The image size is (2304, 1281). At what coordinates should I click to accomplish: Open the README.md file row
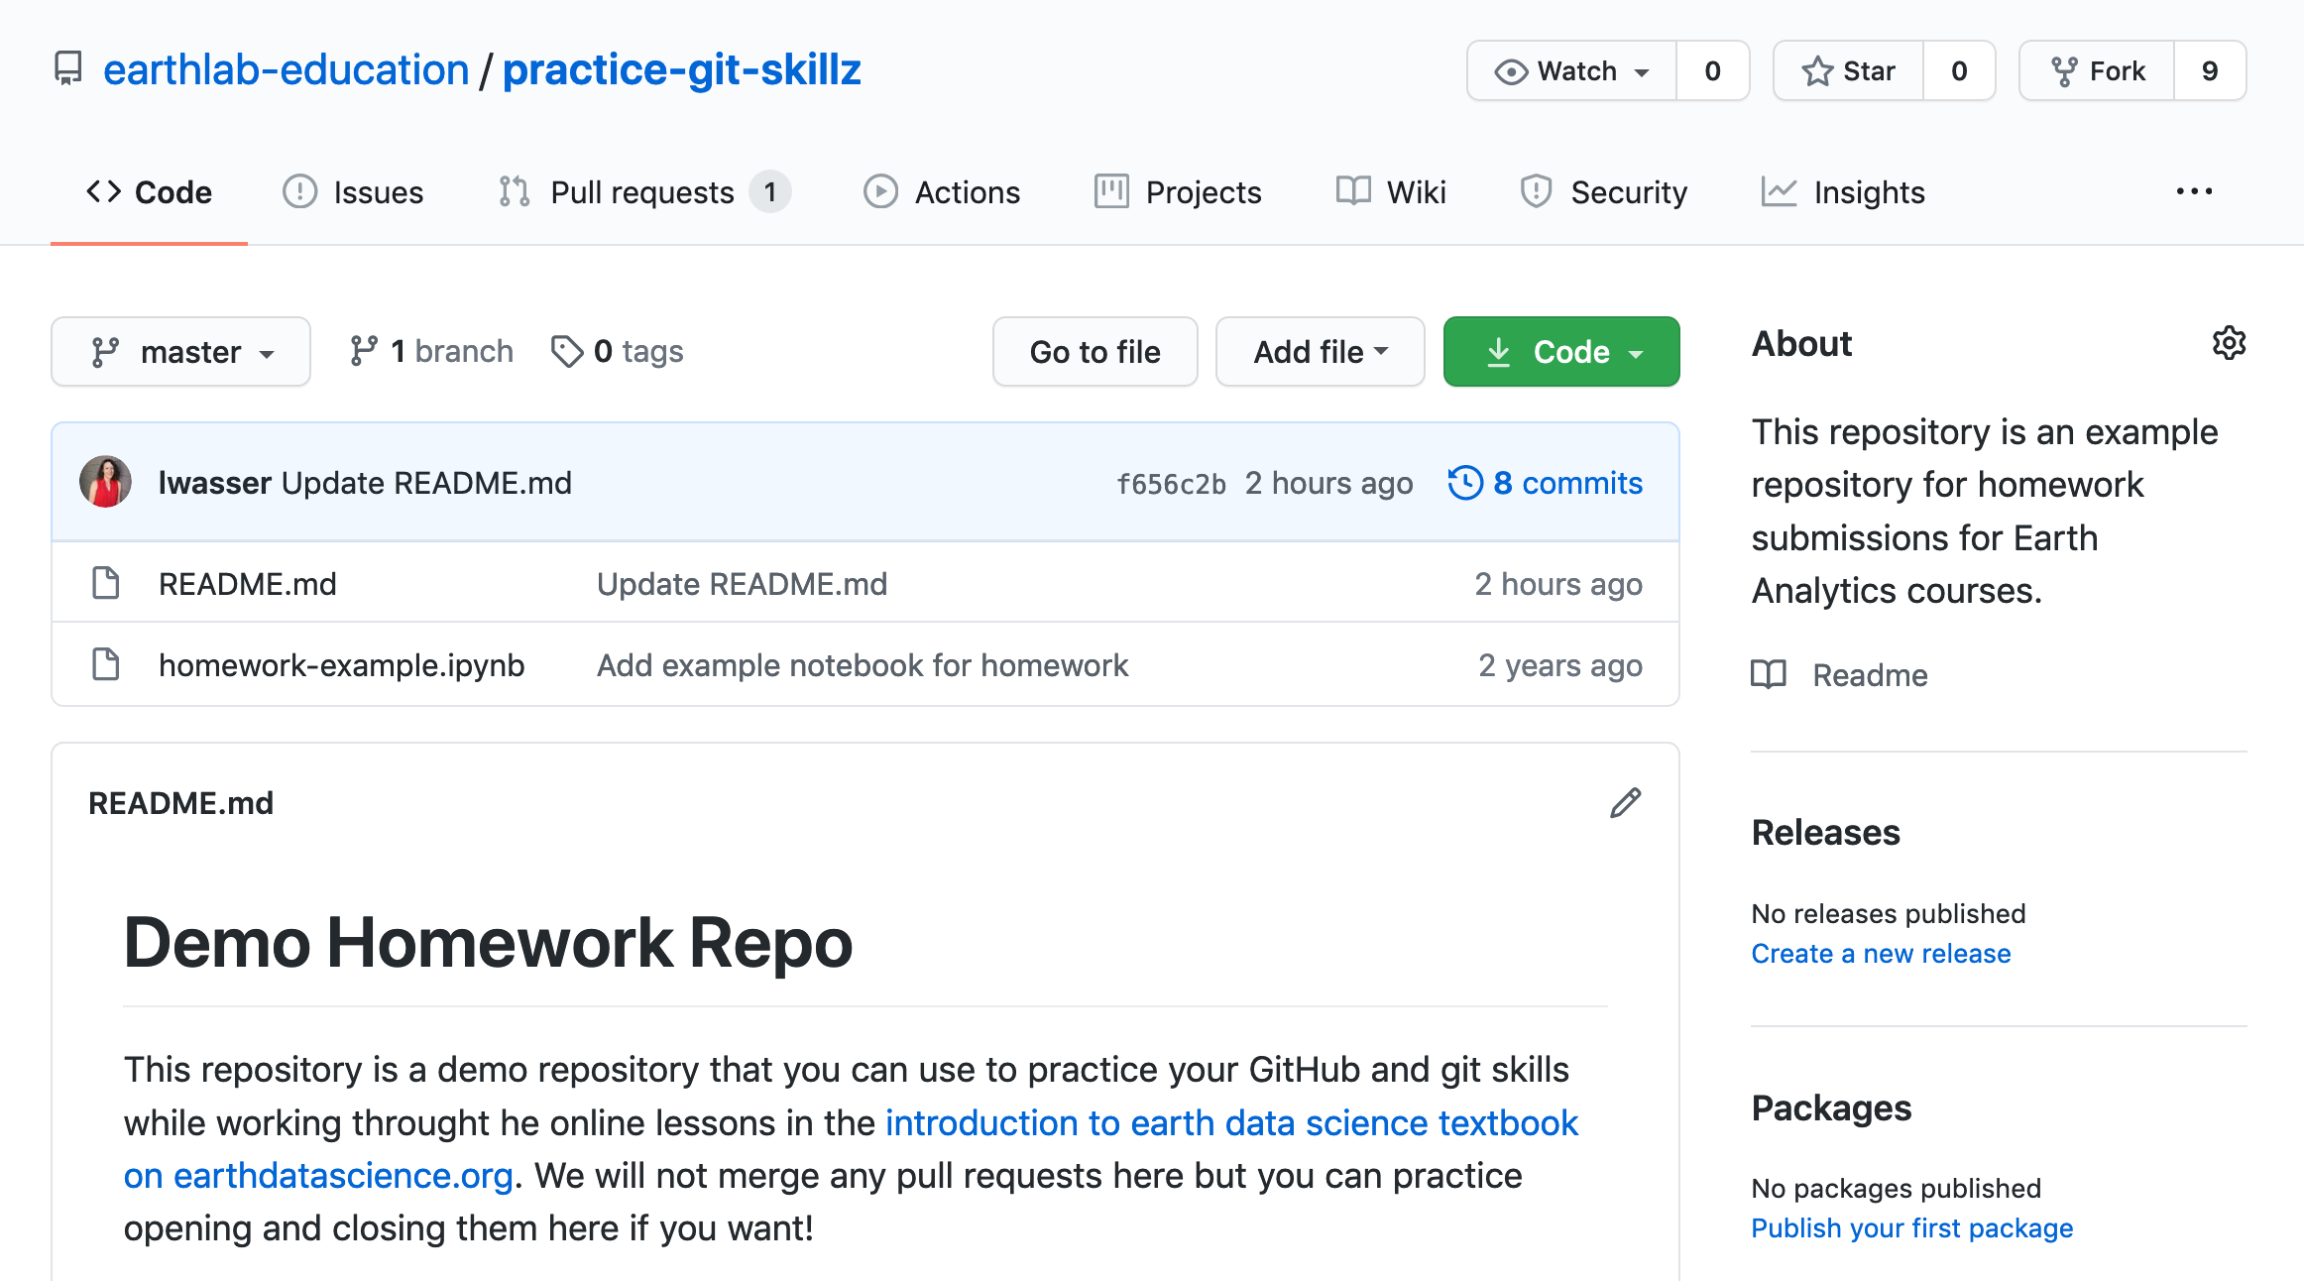(865, 583)
